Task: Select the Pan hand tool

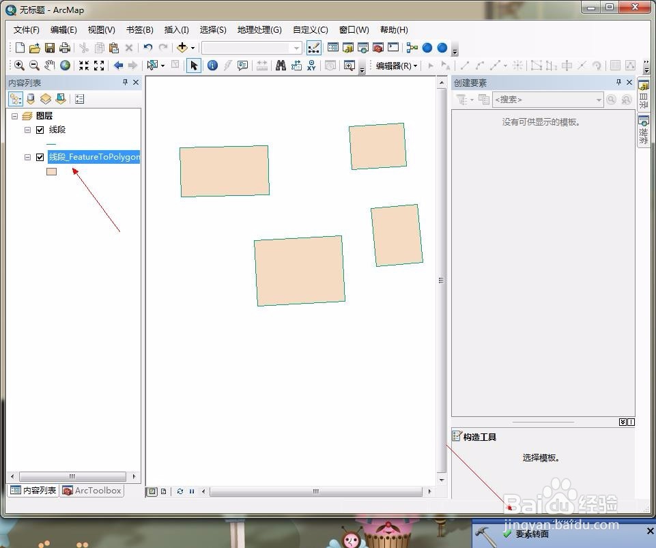Action: [x=50, y=66]
